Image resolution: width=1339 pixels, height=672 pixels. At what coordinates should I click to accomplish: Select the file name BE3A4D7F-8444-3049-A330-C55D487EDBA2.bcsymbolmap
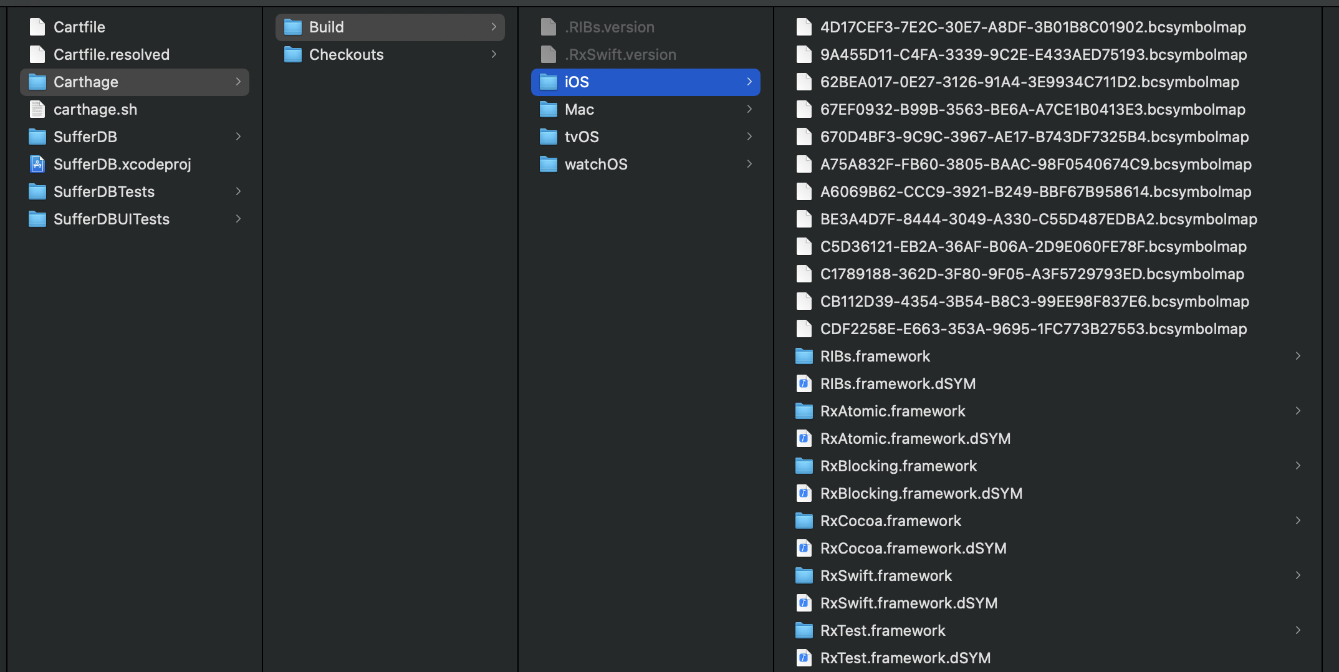[x=1039, y=219]
